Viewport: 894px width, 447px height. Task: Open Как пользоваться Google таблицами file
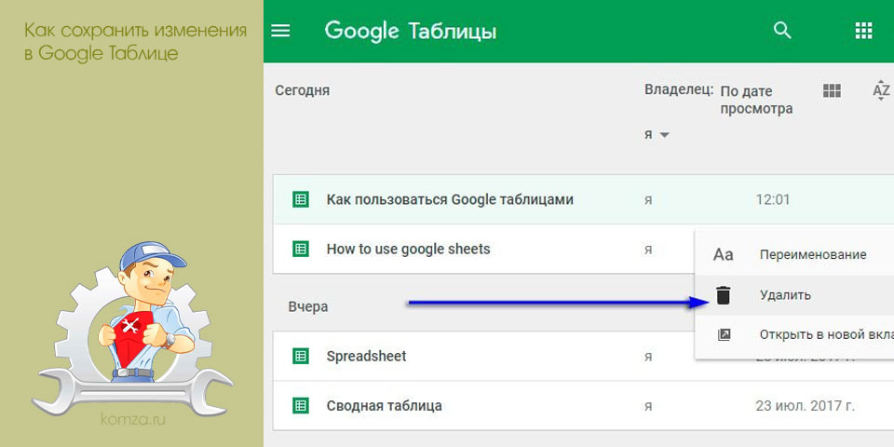[x=450, y=199]
